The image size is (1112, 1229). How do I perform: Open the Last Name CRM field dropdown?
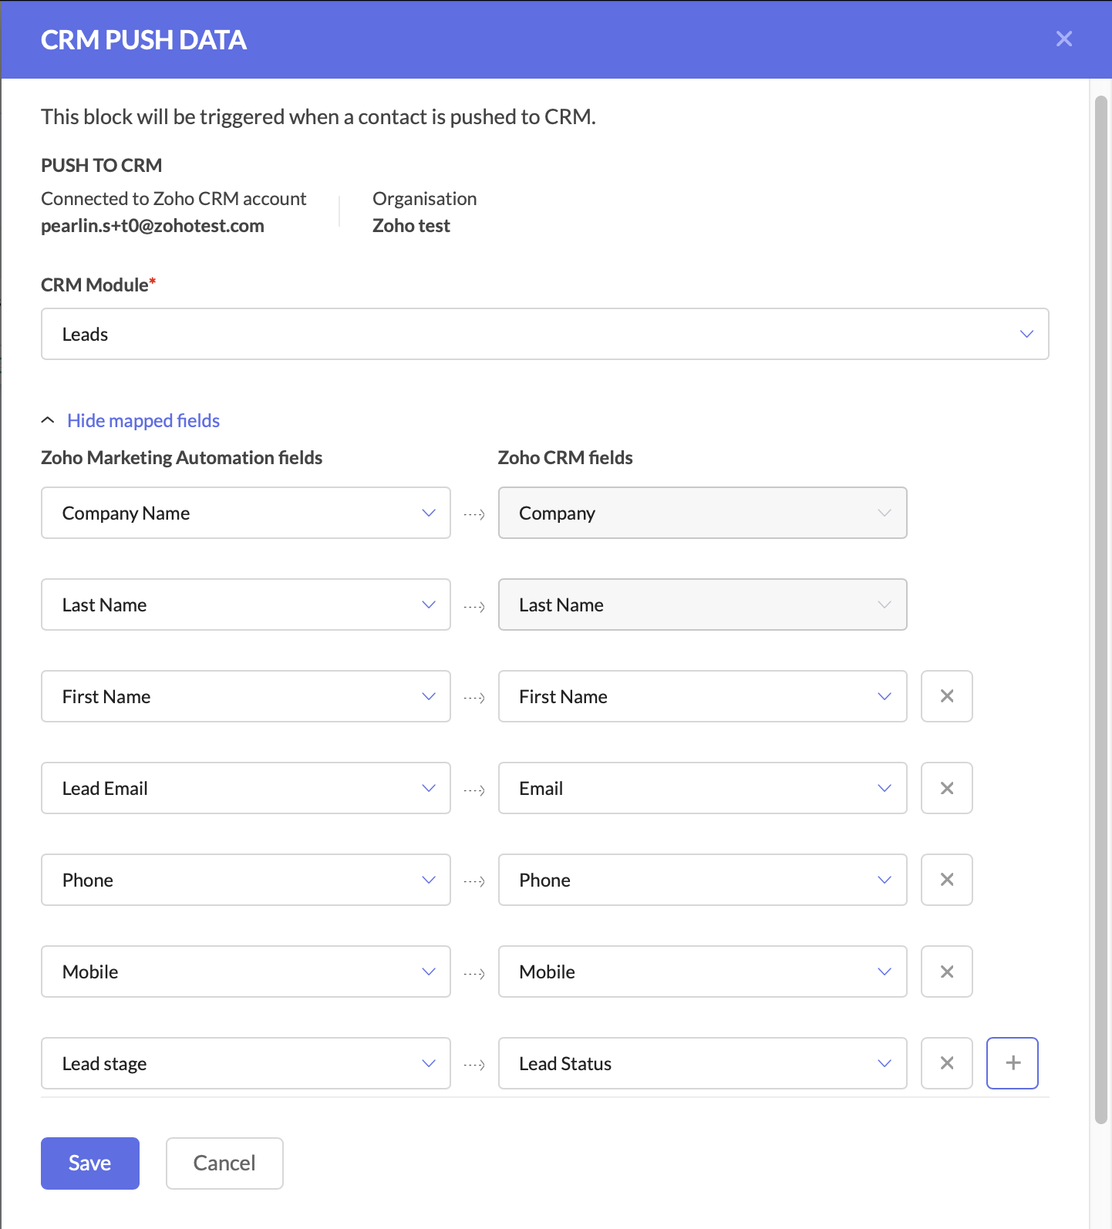703,604
